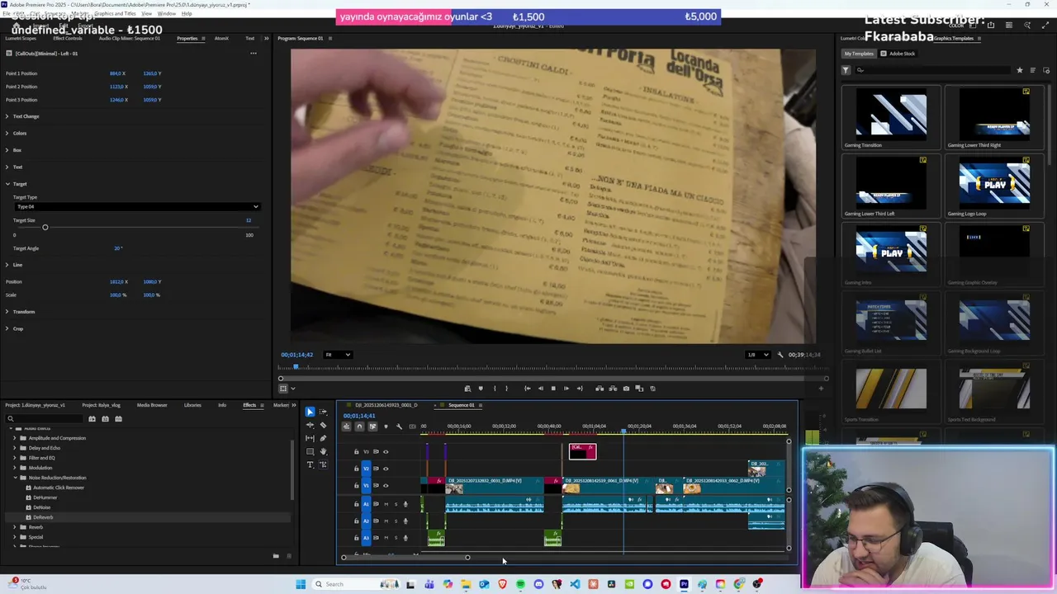Expand the Text Change section
The width and height of the screenshot is (1057, 594).
(x=7, y=116)
